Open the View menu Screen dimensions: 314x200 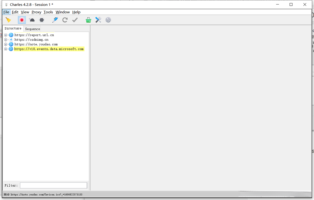pos(25,12)
